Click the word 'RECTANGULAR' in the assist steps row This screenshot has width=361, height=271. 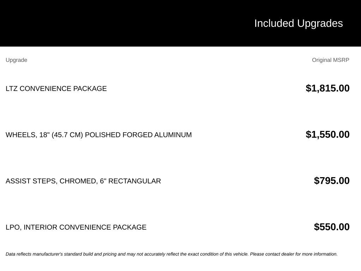pos(134,181)
